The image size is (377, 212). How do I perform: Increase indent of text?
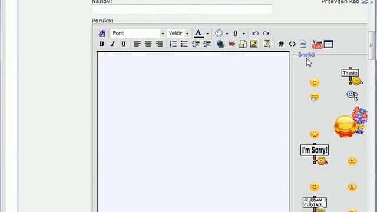(x=207, y=44)
